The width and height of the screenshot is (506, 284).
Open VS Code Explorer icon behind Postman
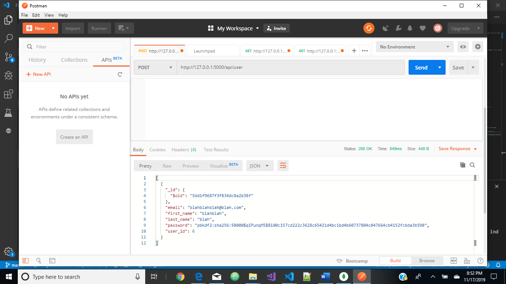pos(9,20)
